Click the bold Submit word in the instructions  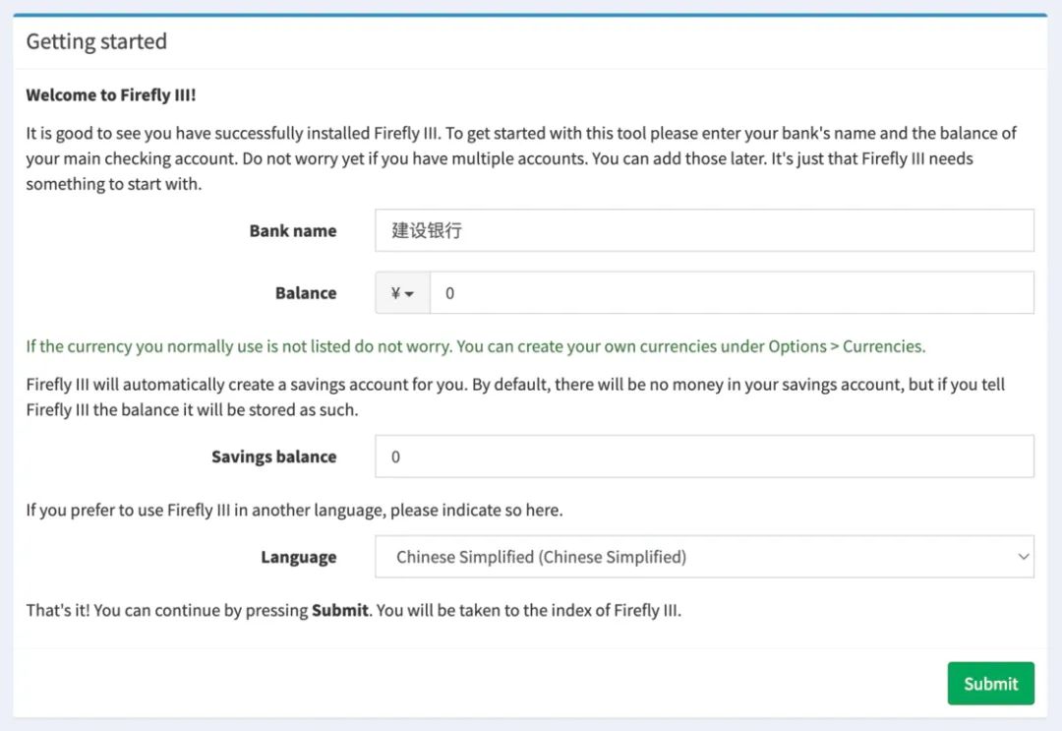pos(340,610)
